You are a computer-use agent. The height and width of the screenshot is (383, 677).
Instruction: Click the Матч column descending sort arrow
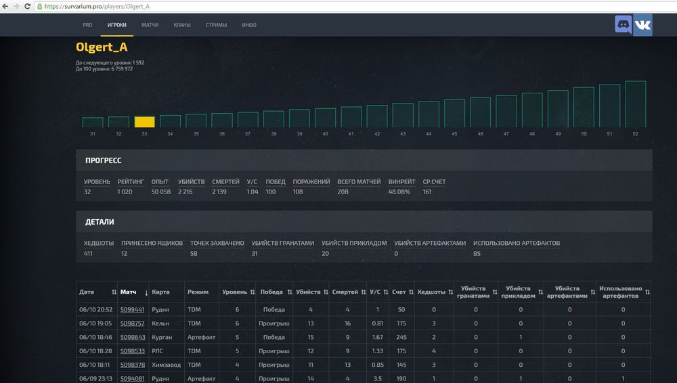click(x=146, y=292)
